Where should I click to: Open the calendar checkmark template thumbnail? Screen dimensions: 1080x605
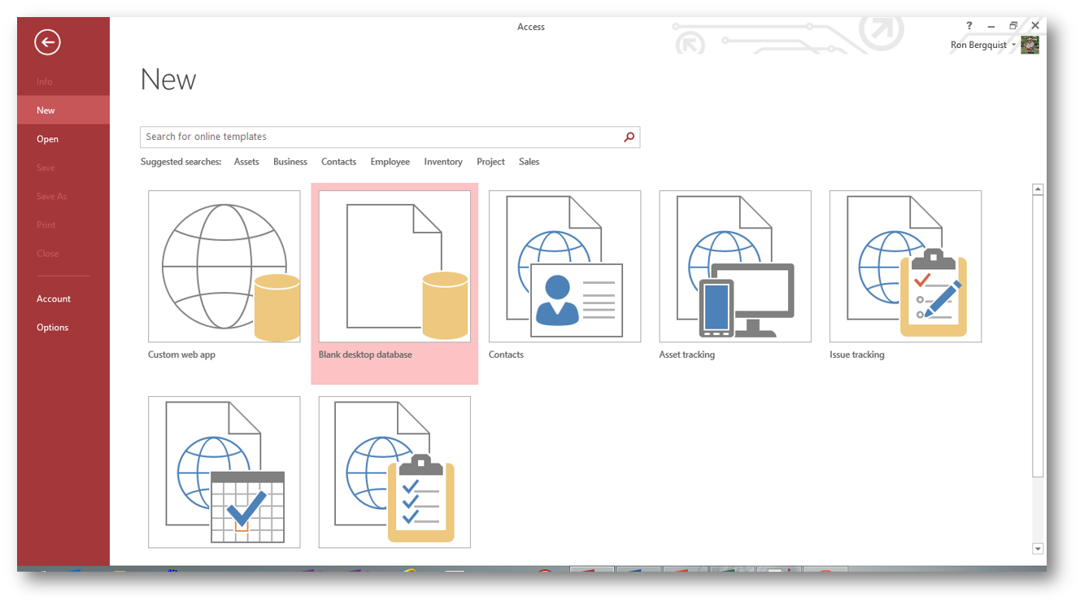224,472
